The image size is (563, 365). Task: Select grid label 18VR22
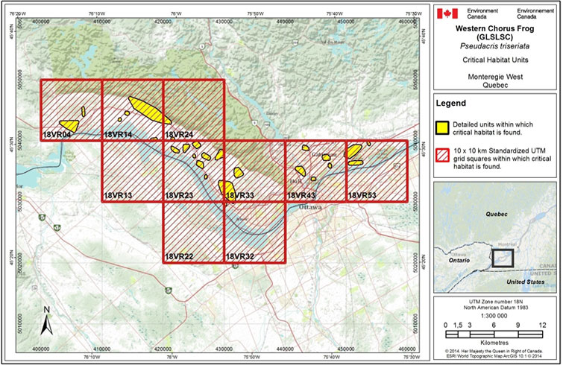(x=179, y=256)
